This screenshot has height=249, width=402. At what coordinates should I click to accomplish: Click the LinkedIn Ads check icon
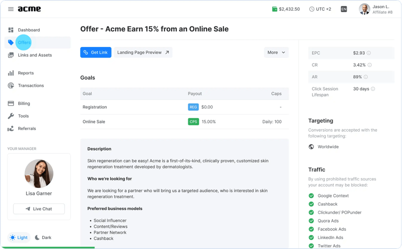pos(311,238)
